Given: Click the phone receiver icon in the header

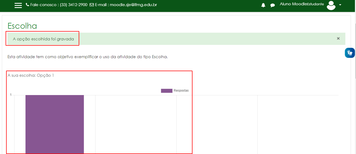Looking at the screenshot, I should point(27,5).
